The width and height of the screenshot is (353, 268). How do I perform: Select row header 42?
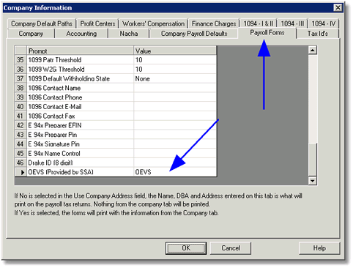pos(21,125)
